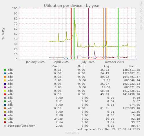Screen dimensions: 144x136
Task: Click the 'Cur:' column header
Action: 56,66
